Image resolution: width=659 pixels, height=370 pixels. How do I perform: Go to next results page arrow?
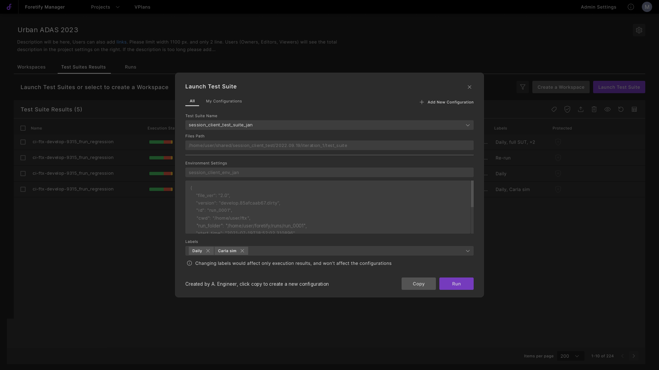click(x=634, y=356)
